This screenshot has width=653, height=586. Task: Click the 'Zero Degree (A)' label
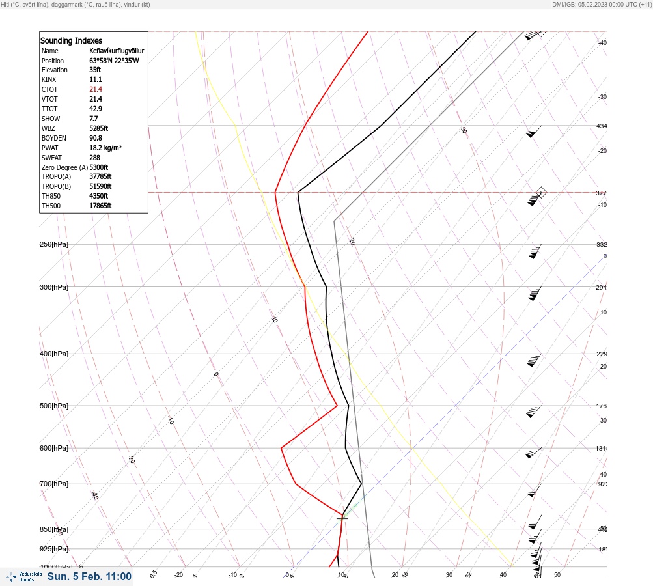point(64,167)
